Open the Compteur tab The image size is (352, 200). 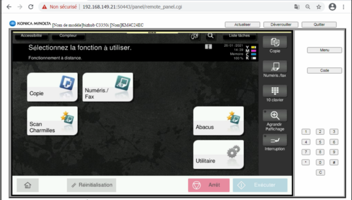(68, 36)
